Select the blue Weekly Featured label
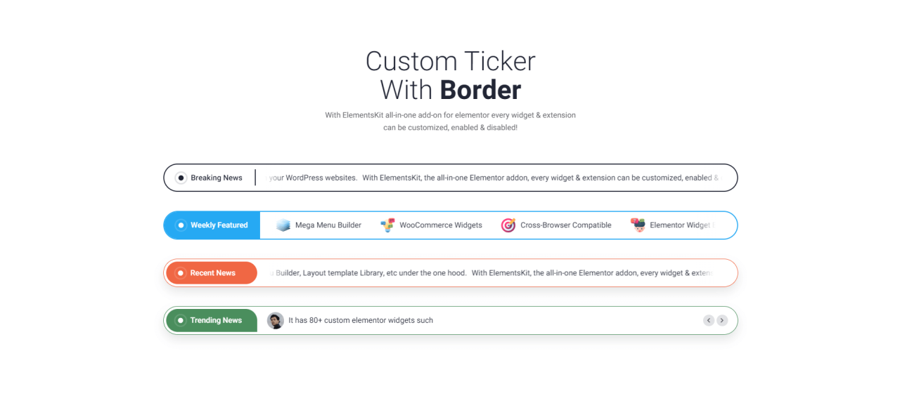Screen dimensions: 900x396 [x=219, y=225]
